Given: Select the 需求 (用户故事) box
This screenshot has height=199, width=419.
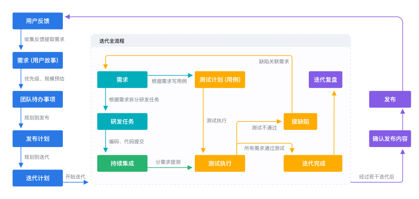Looking at the screenshot, I should coord(38,60).
